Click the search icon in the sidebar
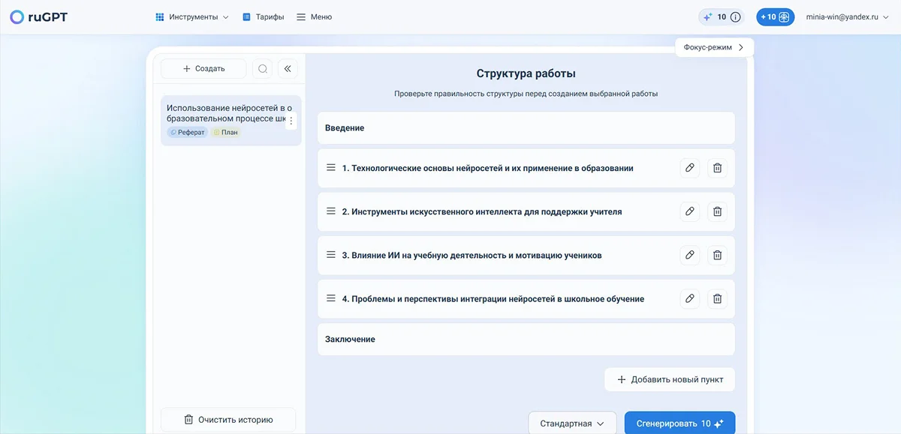 coord(263,69)
